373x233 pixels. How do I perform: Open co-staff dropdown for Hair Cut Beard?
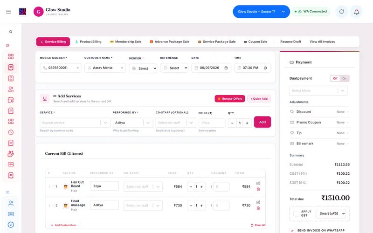143,187
